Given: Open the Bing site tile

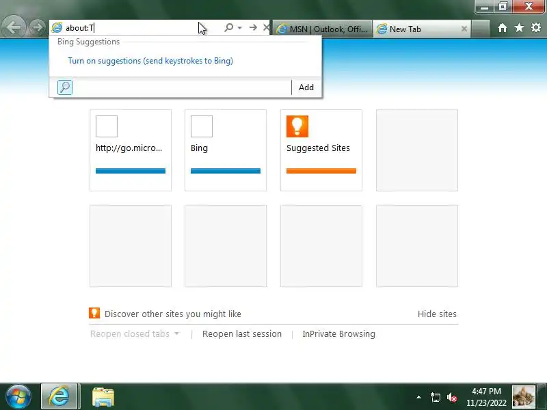Looking at the screenshot, I should point(226,150).
